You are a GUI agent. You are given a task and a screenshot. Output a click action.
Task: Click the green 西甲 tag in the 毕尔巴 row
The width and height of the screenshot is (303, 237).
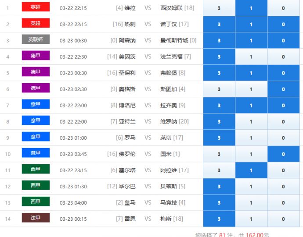pyautogui.click(x=36, y=185)
